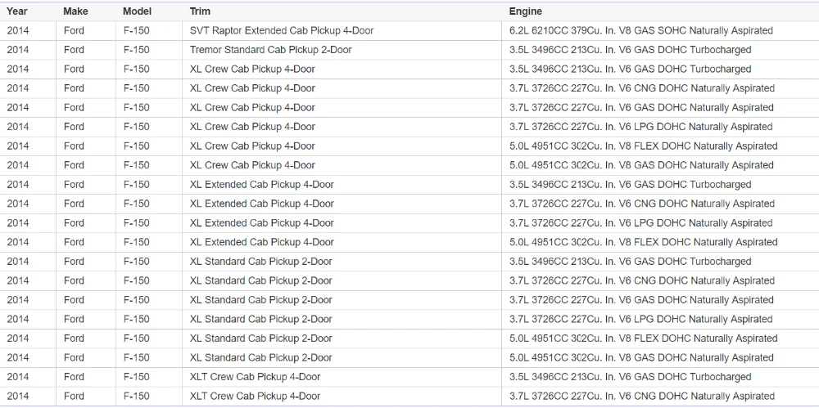Click the Year cell in SVT Raptor row
Viewport: 819px width, 408px height.
click(x=17, y=31)
